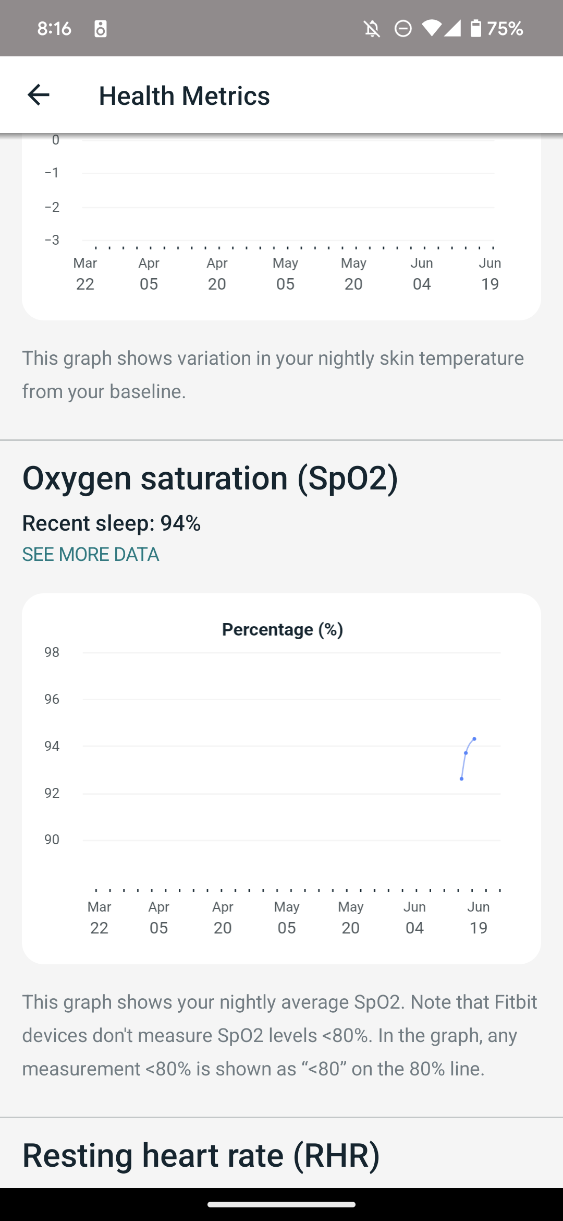The height and width of the screenshot is (1221, 563).
Task: Tap the highest SpO2 data point
Action: pyautogui.click(x=474, y=739)
